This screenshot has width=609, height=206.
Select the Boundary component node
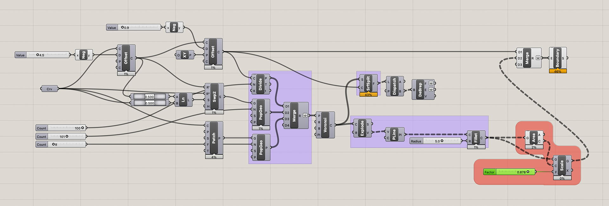[x=558, y=58]
